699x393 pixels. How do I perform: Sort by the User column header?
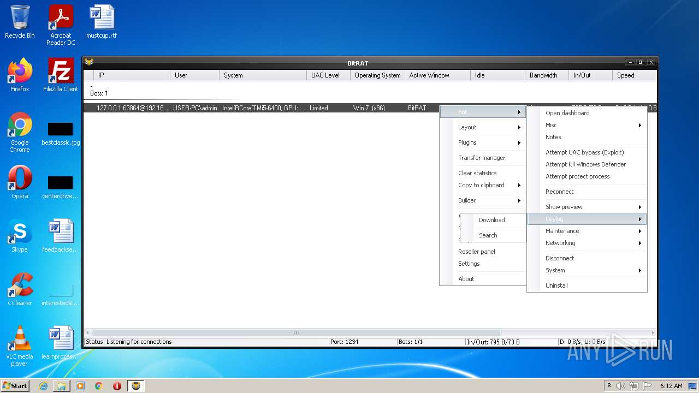coord(194,75)
